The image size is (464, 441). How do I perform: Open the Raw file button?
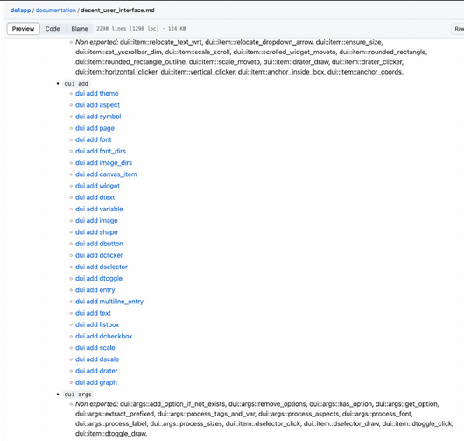click(459, 29)
